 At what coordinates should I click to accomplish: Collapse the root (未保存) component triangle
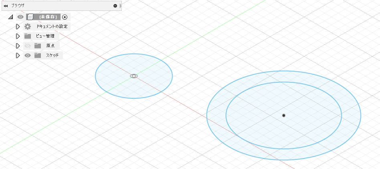pyautogui.click(x=10, y=17)
